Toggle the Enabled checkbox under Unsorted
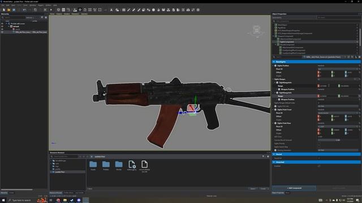 [x=319, y=166]
